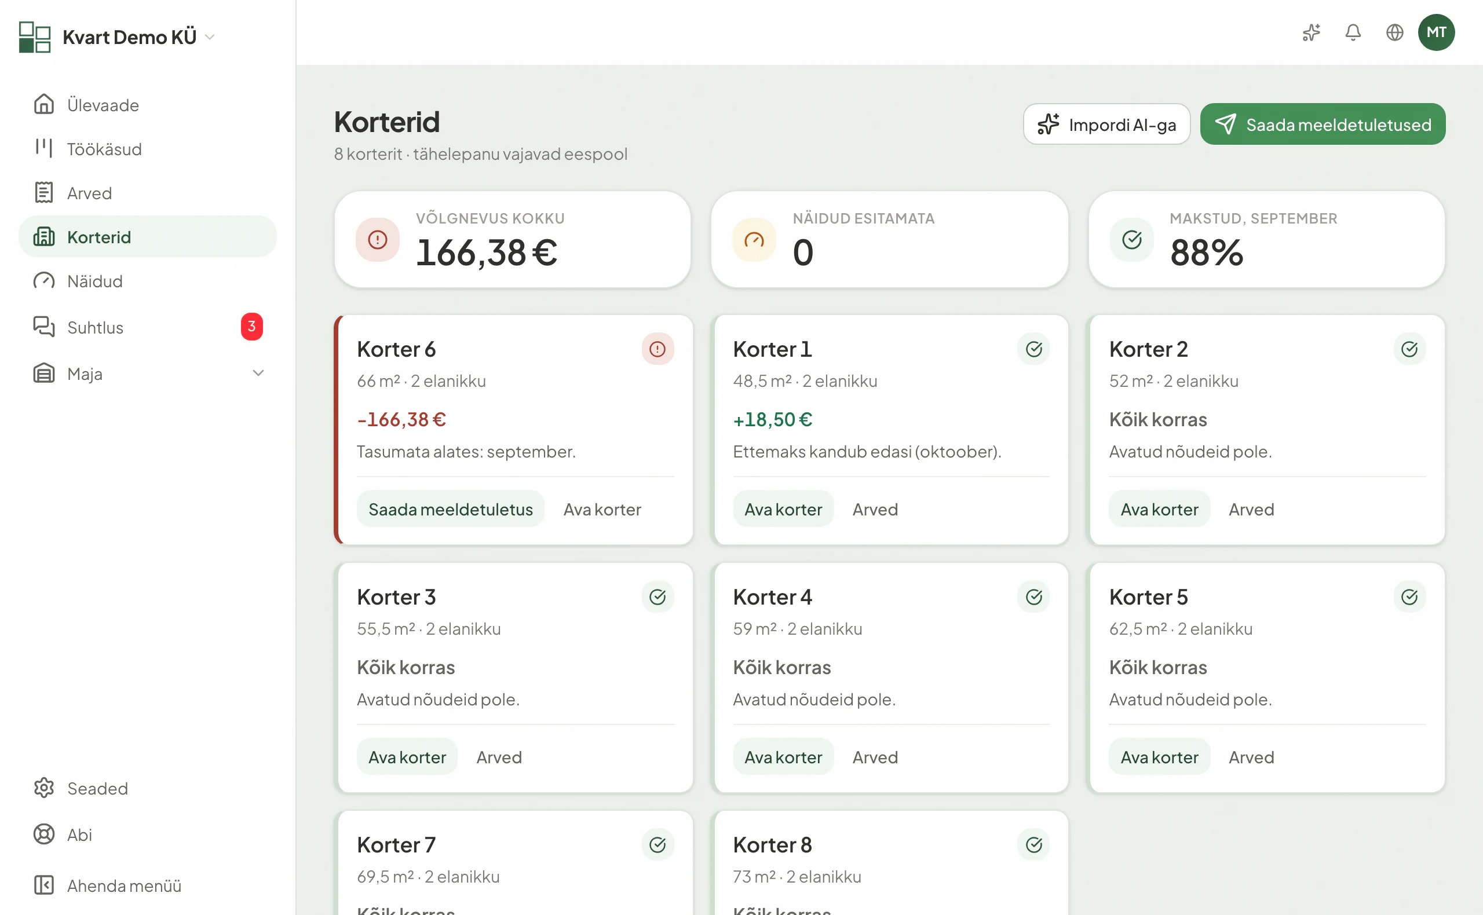The image size is (1483, 915).
Task: Open the AI assistant sparkle icon in header
Action: coord(1311,32)
